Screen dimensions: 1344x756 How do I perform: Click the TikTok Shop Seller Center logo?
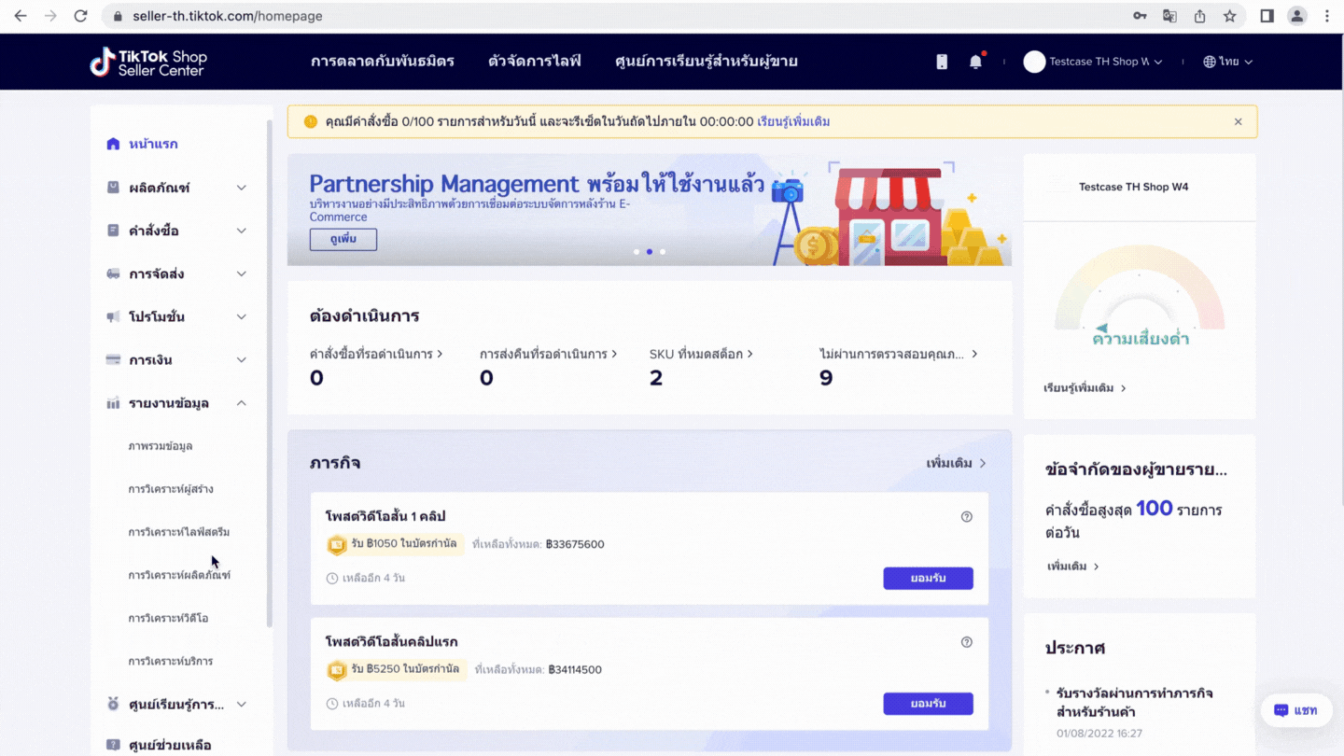point(148,62)
